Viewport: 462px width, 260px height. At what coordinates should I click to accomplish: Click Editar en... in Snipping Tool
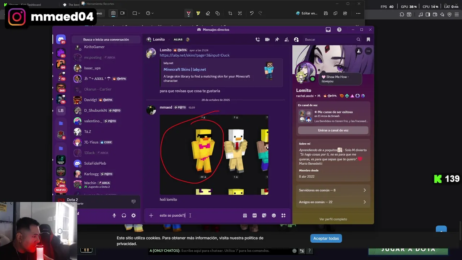click(306, 13)
